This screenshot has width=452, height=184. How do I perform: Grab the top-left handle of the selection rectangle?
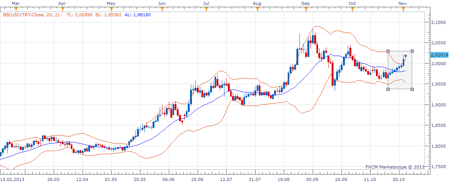tap(388, 51)
